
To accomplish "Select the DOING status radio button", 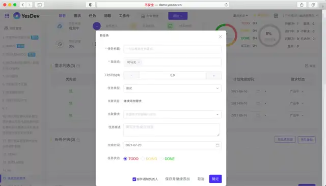I will pyautogui.click(x=143, y=159).
